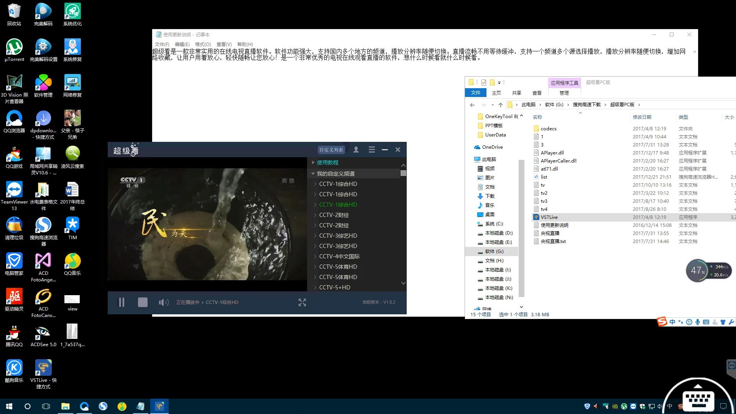Open the 格式(O) menu in Notepad
Viewport: 736px width, 414px height.
203,44
